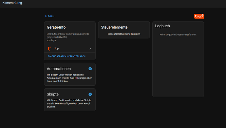The image size is (226, 128).
Task: Click the 'Logbuch' card heading
Action: [162, 26]
